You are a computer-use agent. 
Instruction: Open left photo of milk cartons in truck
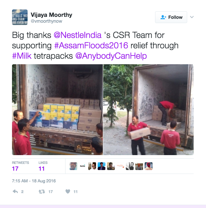click(x=57, y=110)
